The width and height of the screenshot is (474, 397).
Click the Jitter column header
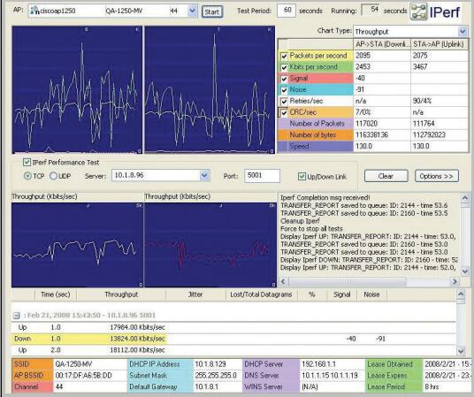coord(195,294)
